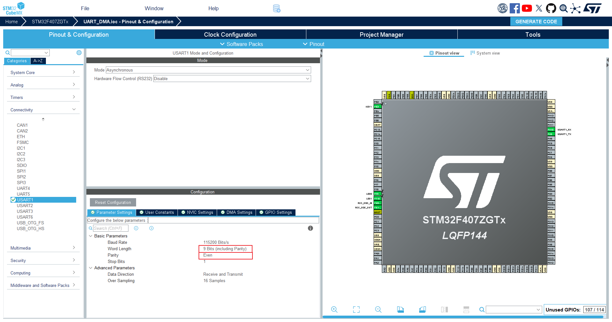Open the category search combo box

(30, 53)
